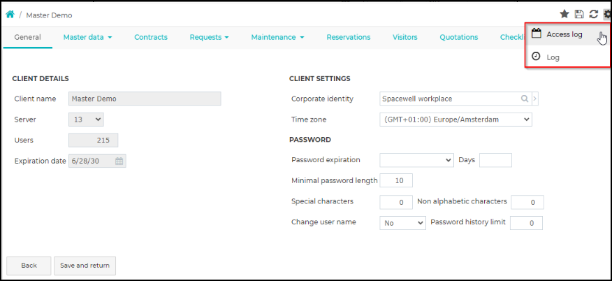Image resolution: width=612 pixels, height=281 pixels.
Task: Open the Master data dropdown tab
Action: [88, 38]
